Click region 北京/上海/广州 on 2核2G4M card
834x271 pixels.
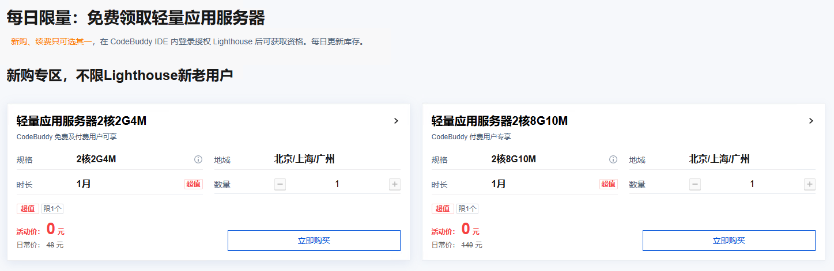pyautogui.click(x=304, y=159)
